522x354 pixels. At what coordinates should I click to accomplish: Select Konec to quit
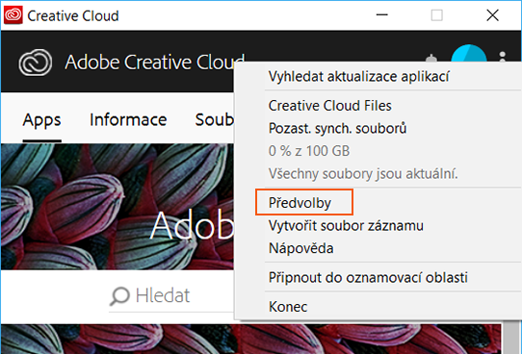(378, 307)
